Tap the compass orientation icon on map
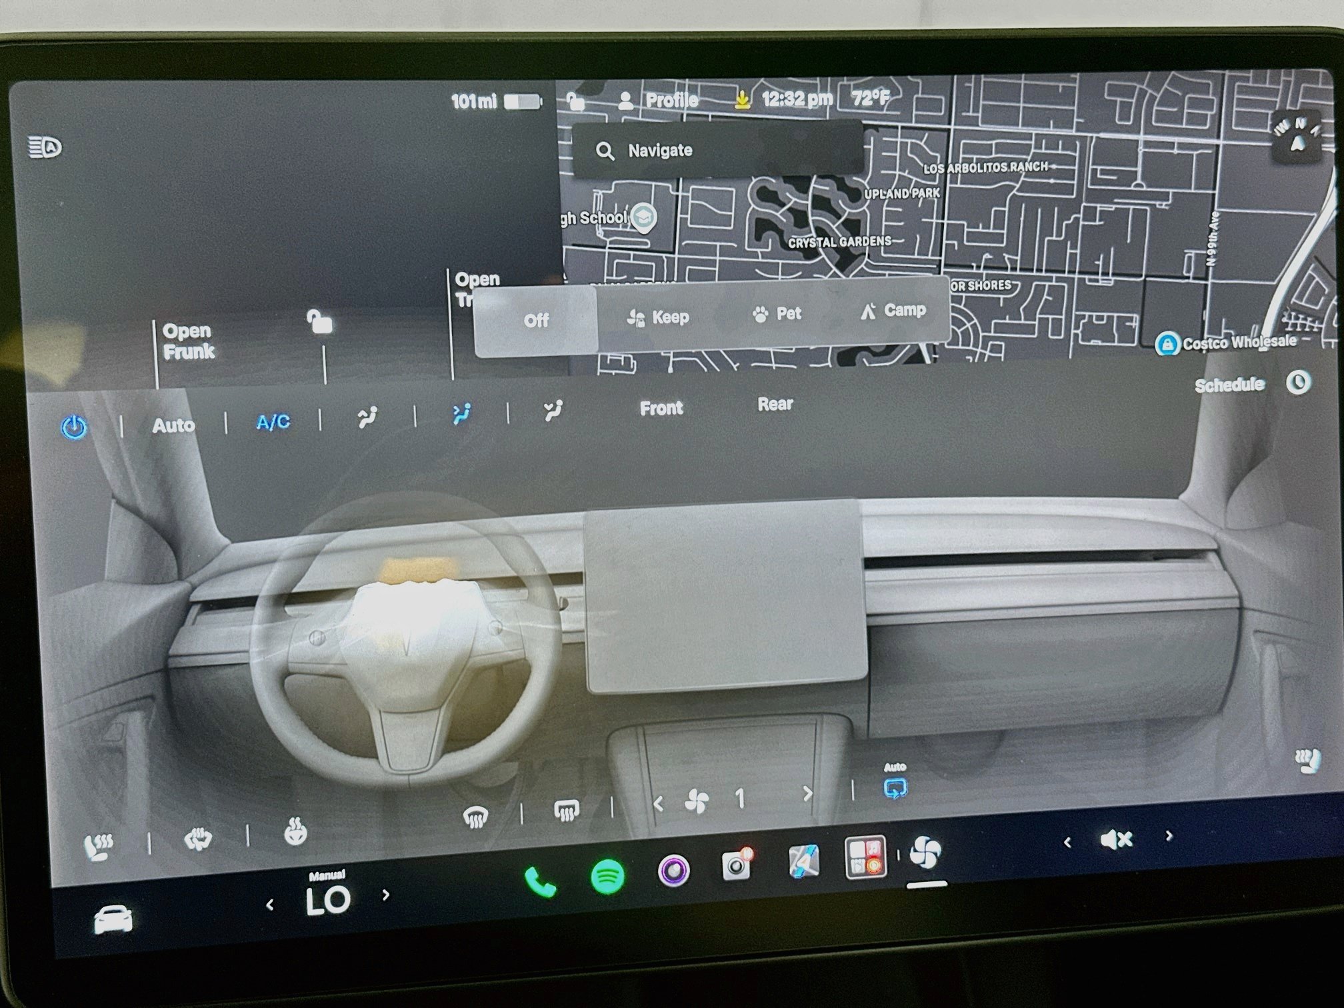 1297,136
